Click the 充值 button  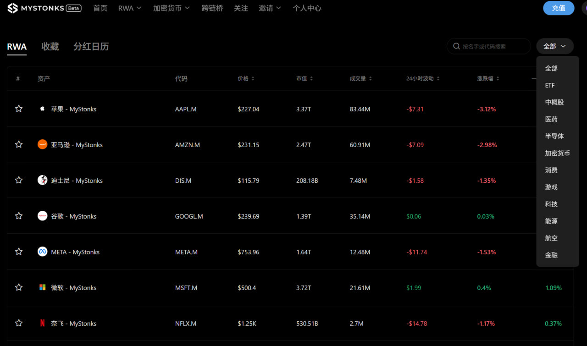click(559, 8)
